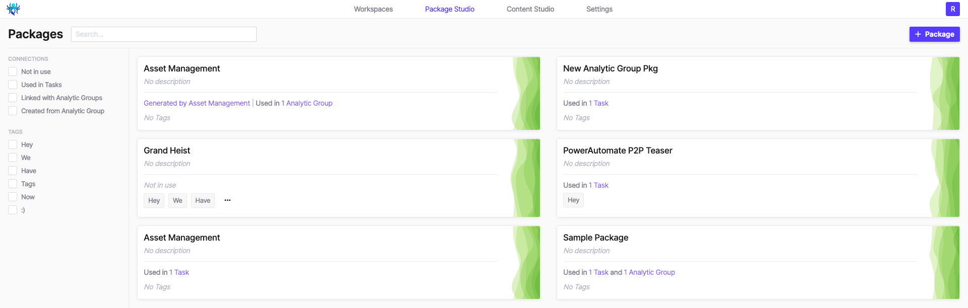Click green thumbnail of New Analytic Group Pkg
The width and height of the screenshot is (968, 308).
pos(945,94)
